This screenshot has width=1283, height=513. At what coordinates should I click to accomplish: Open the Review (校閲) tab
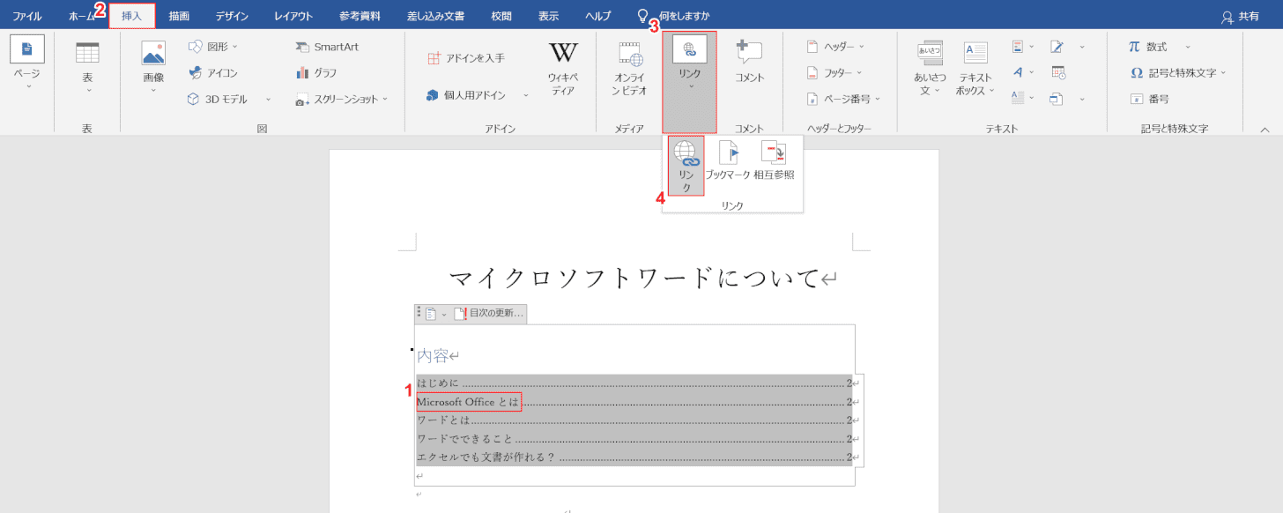click(x=501, y=16)
